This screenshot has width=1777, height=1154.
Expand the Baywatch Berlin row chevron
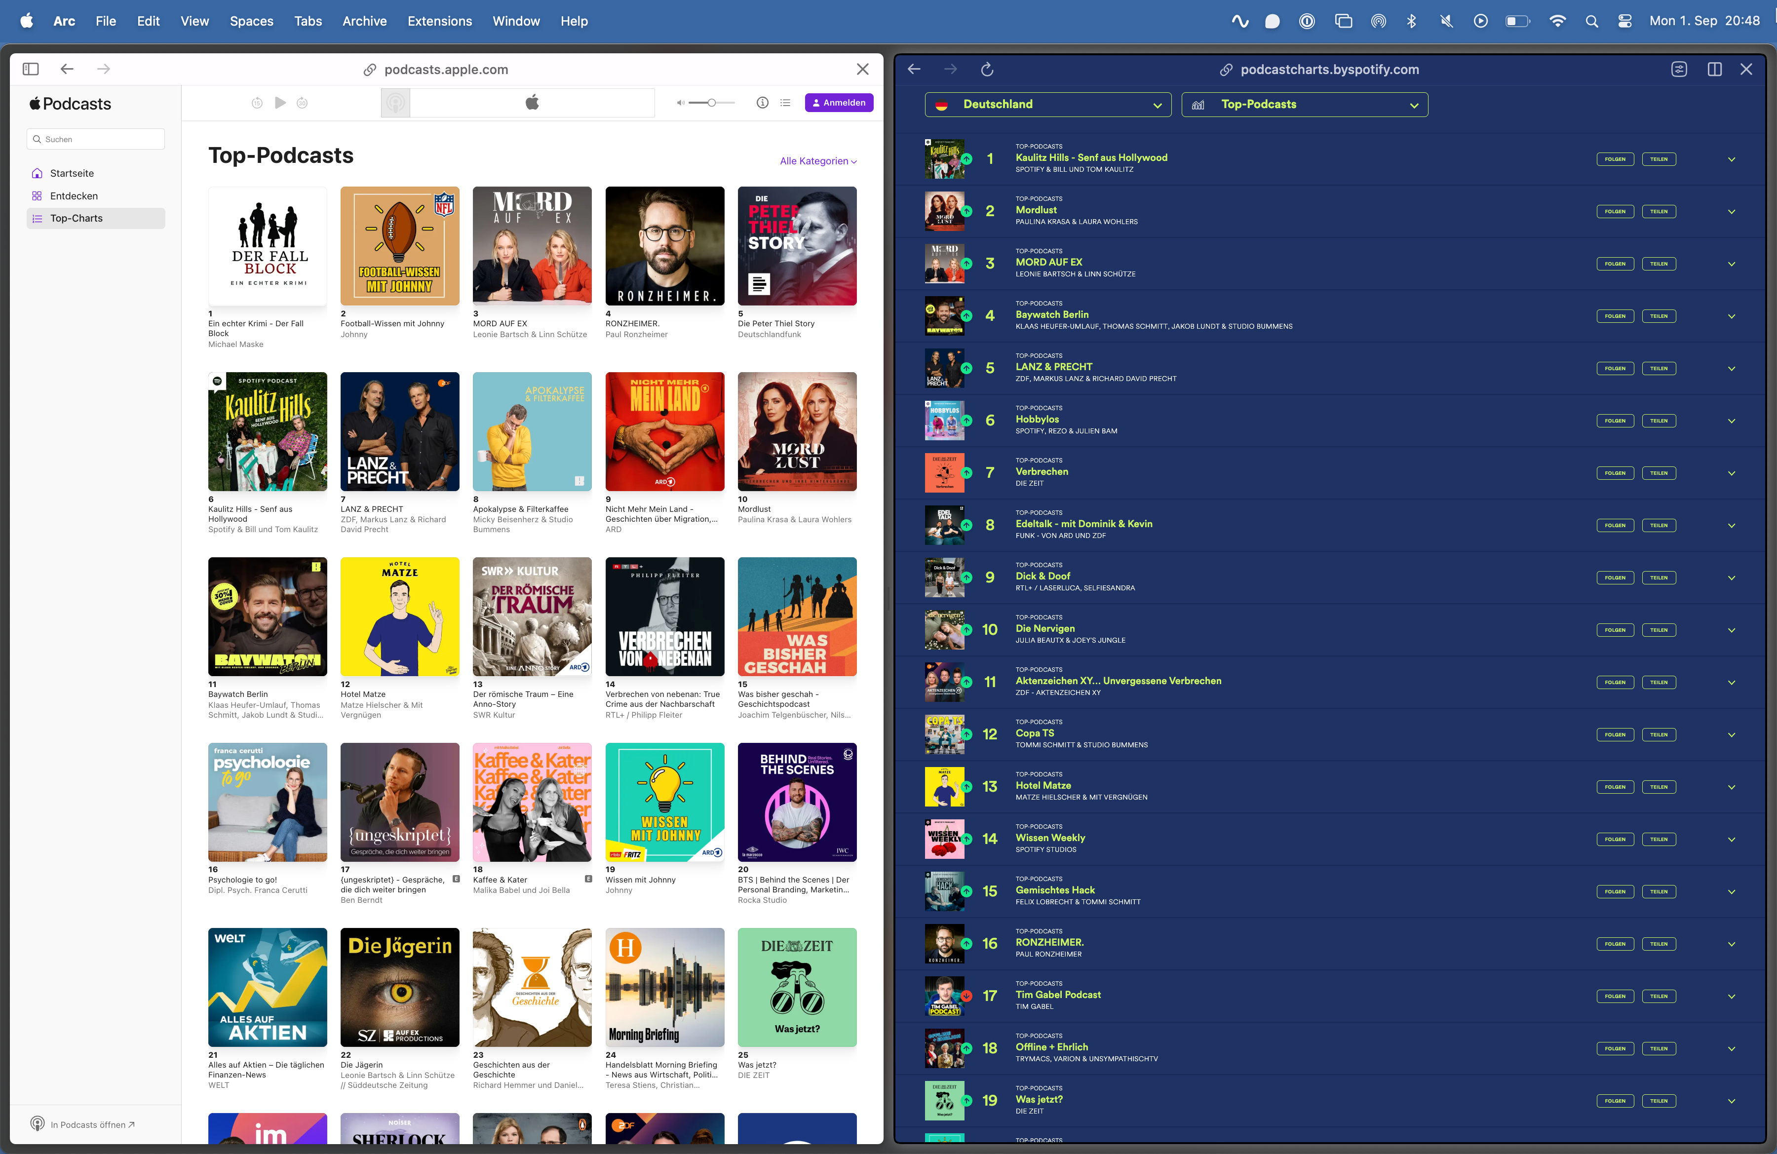[x=1731, y=316]
